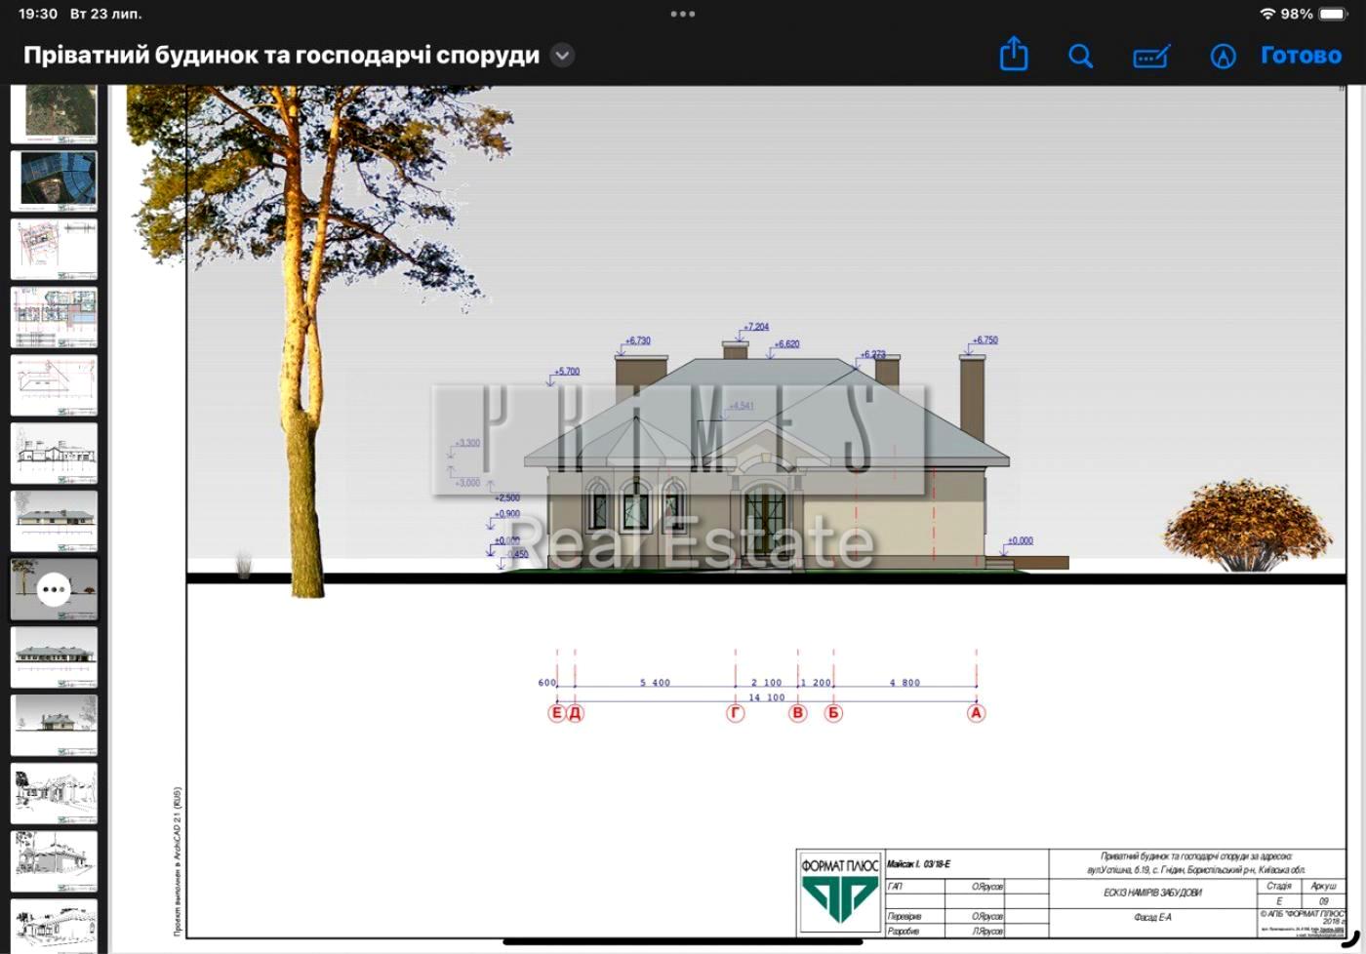
Task: Tap the battery indicator icon
Action: (1333, 14)
